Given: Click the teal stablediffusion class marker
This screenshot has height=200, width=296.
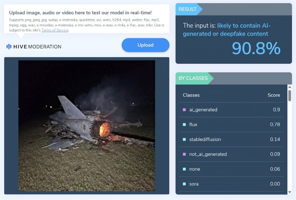Looking at the screenshot, I should [184, 139].
